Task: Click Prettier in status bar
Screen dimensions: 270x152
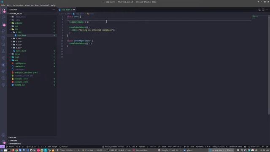Action: [254, 147]
